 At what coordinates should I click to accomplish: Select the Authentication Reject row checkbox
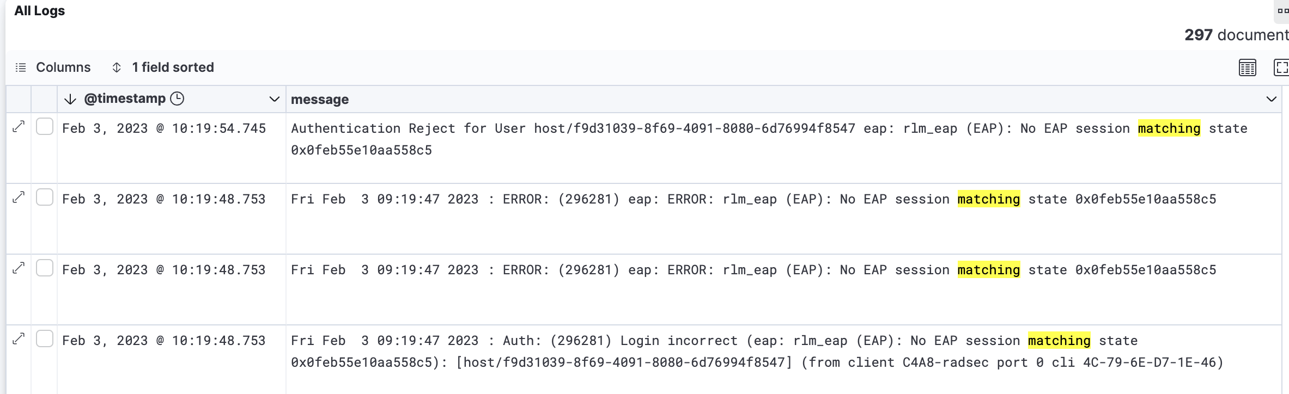click(x=45, y=127)
